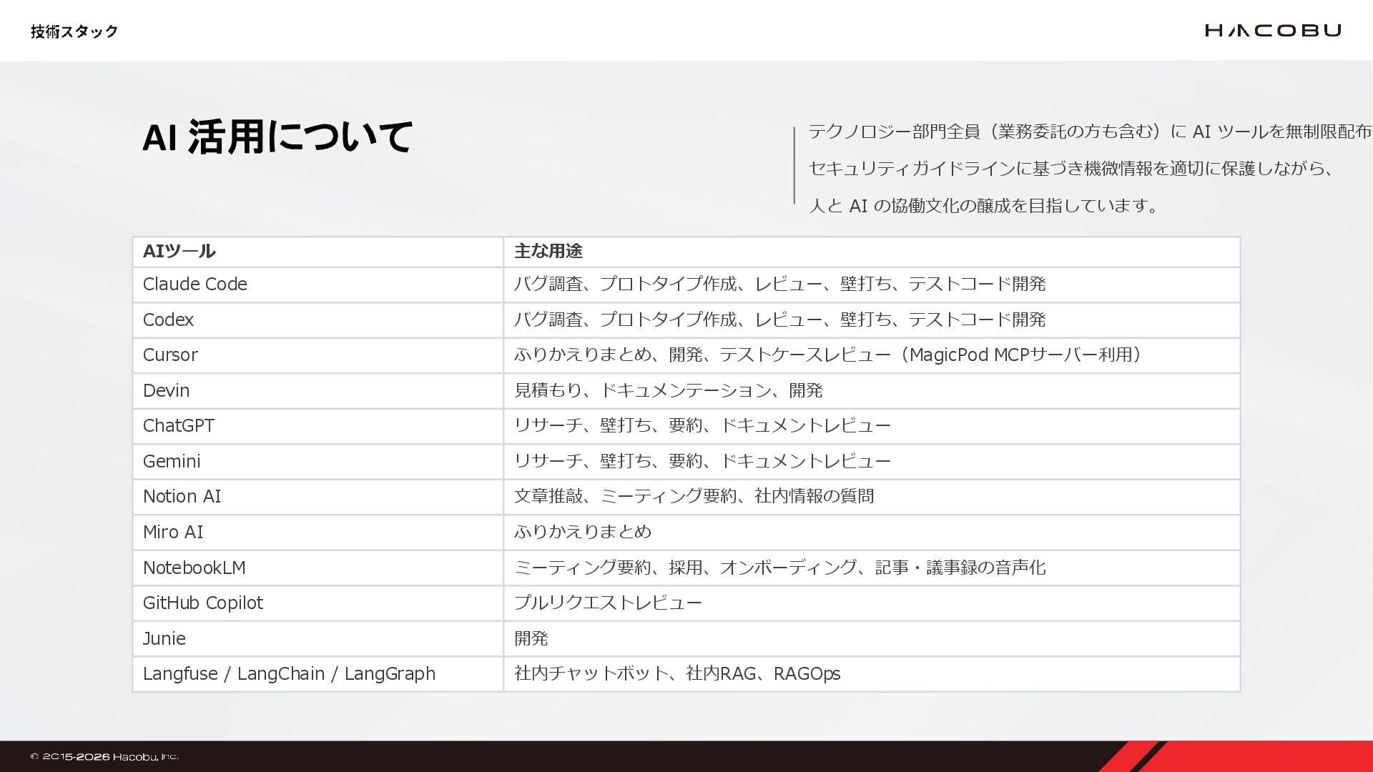Screen dimensions: 1373x772
Task: Click Langfuse / LangChain / LangGraph cell
Action: coord(289,674)
